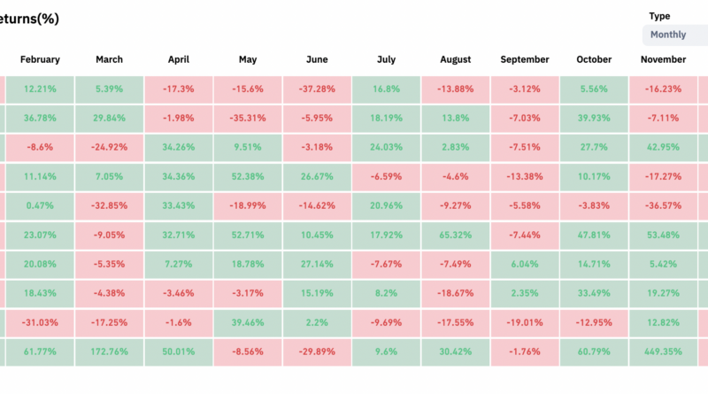The height and width of the screenshot is (394, 708).
Task: Click the April column header
Action: [179, 60]
